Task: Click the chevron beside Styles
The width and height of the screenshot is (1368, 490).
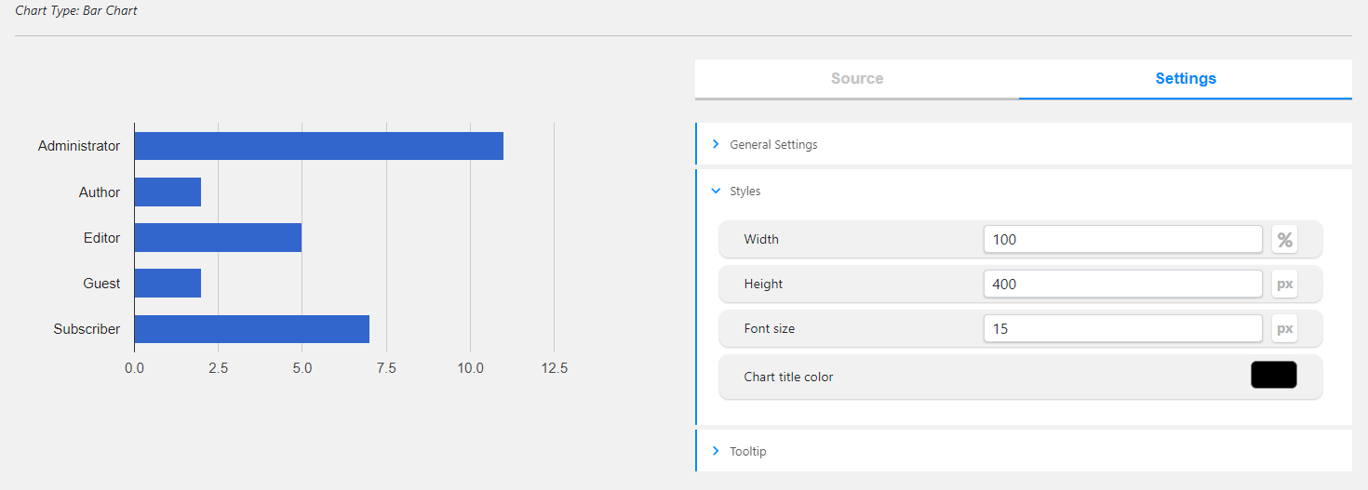Action: [716, 191]
